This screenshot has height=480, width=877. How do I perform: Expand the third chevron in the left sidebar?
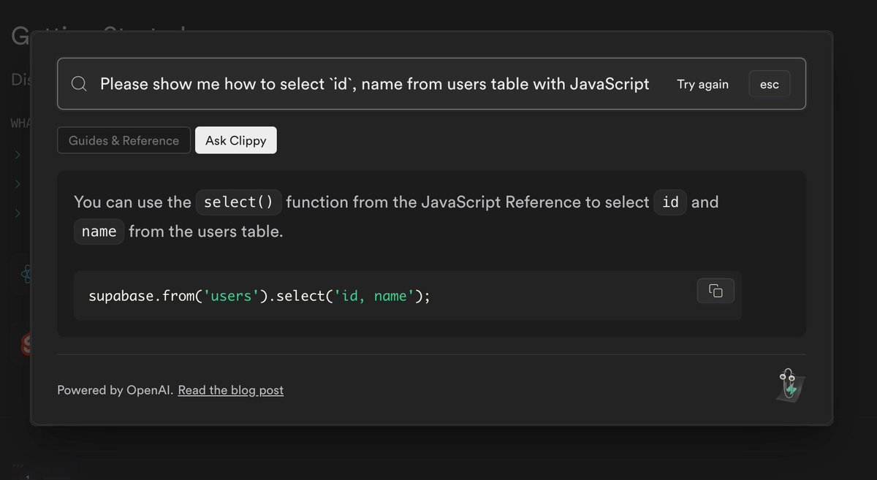click(18, 213)
